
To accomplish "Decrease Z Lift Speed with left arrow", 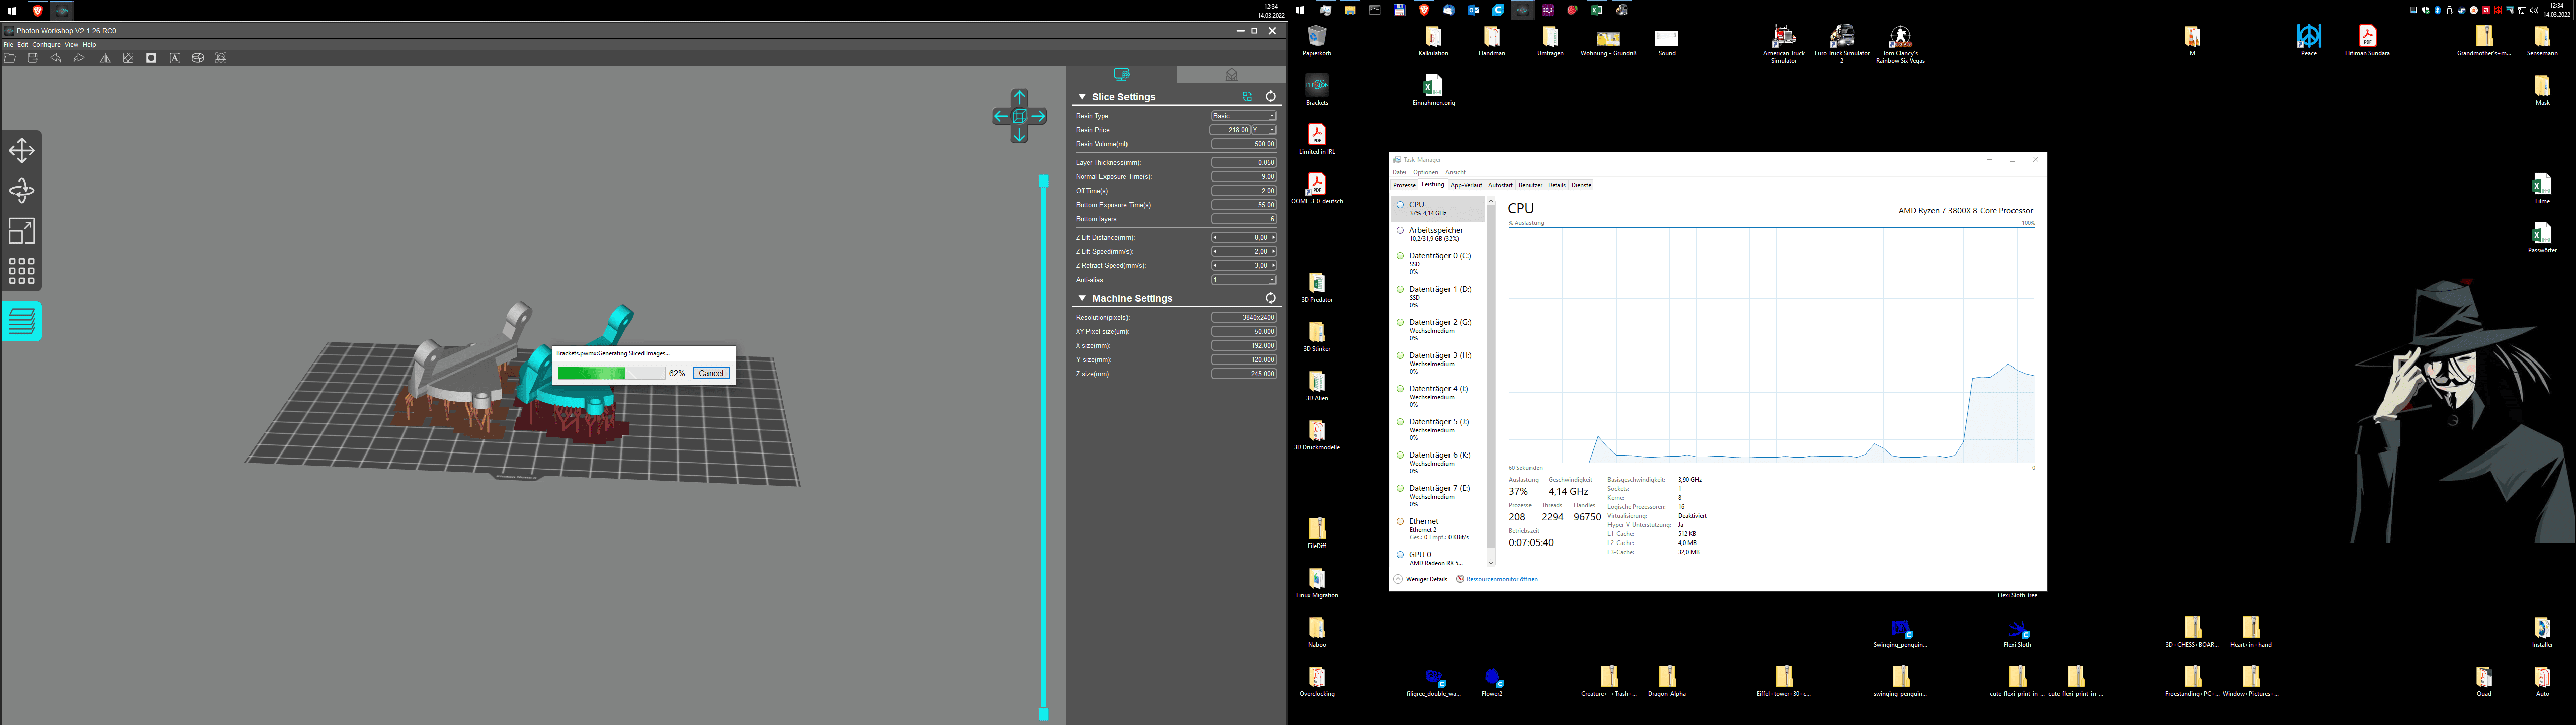I will pos(1215,252).
